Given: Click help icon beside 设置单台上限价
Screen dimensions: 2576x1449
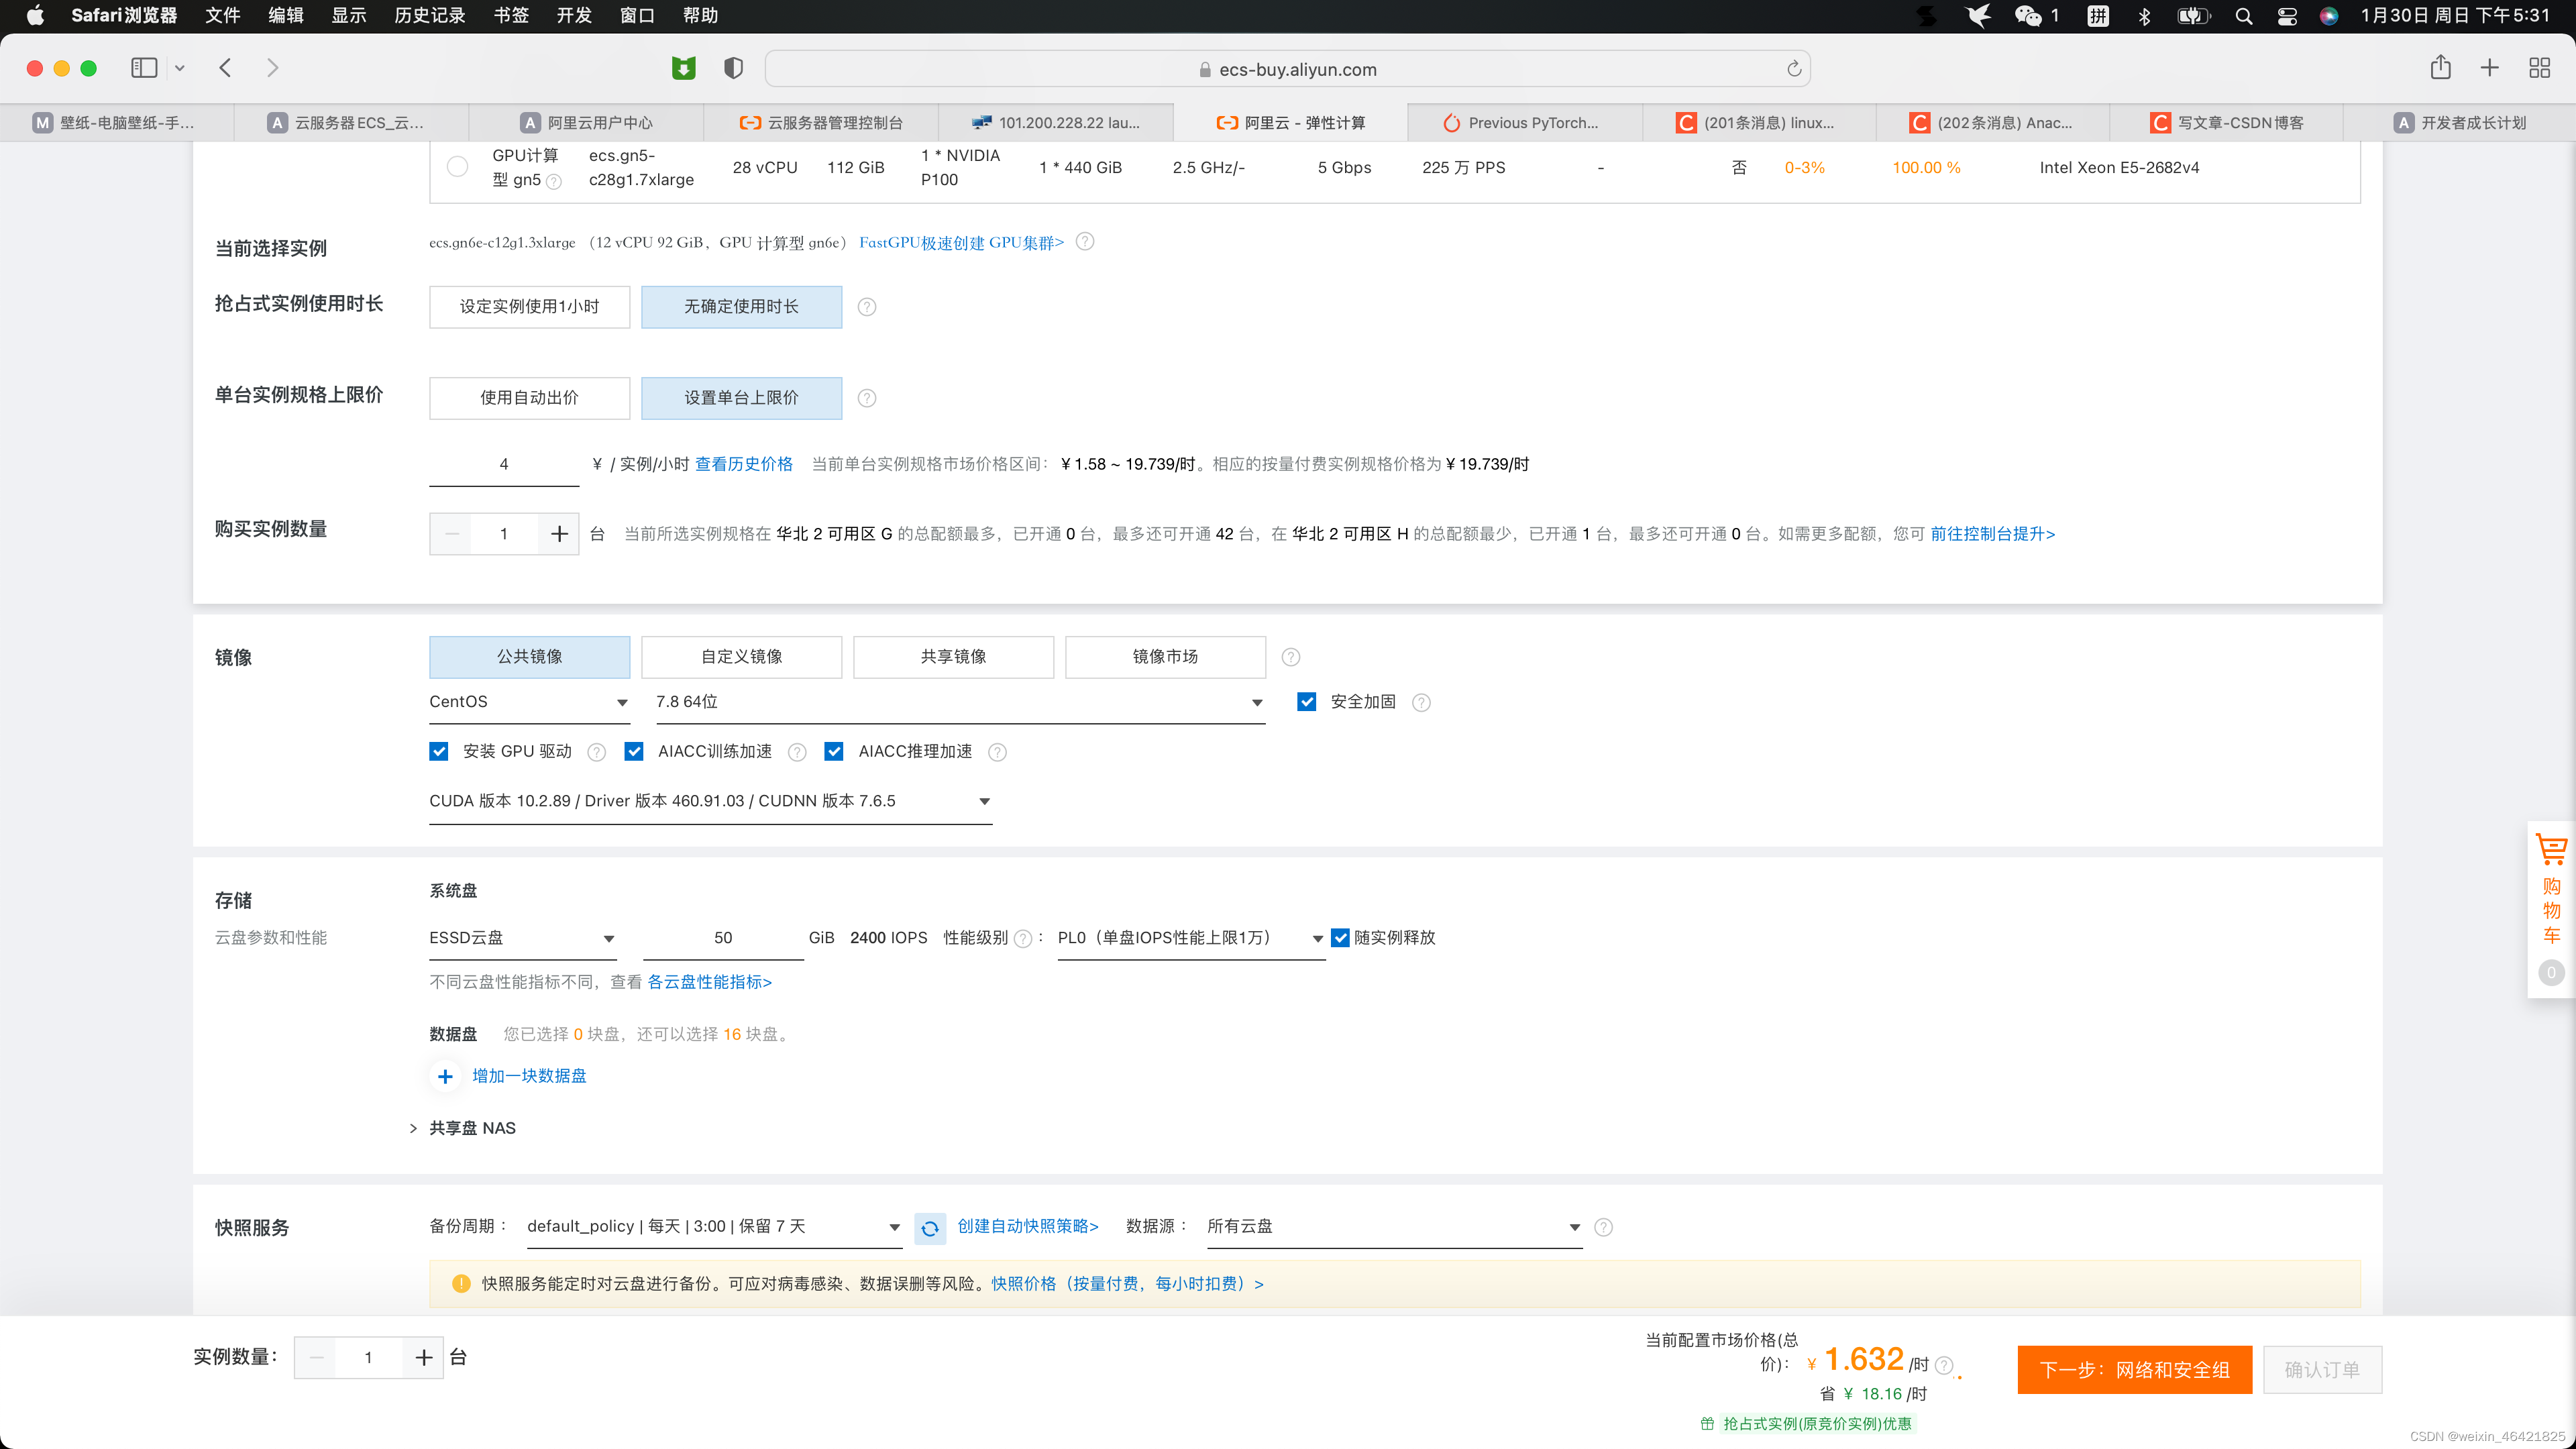Looking at the screenshot, I should click(x=867, y=398).
